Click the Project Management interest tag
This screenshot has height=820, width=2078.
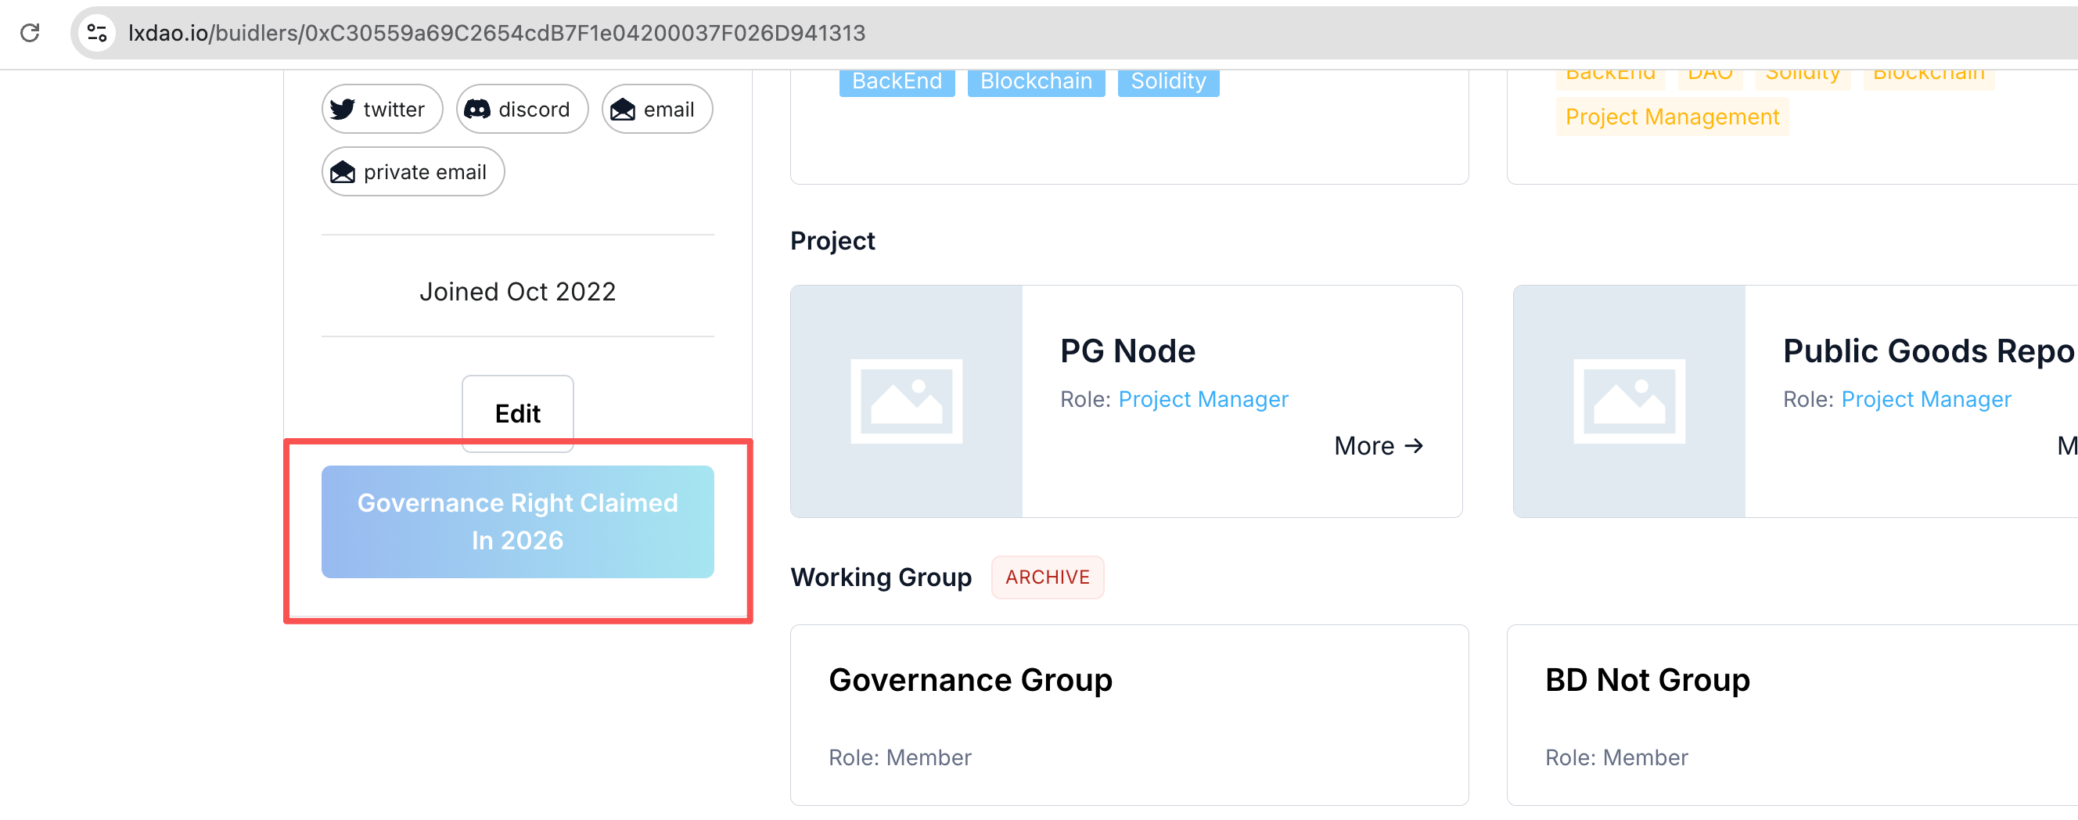point(1671,117)
